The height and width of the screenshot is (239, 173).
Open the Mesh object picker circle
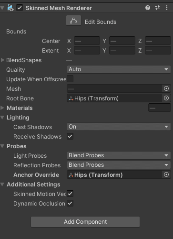(x=166, y=88)
